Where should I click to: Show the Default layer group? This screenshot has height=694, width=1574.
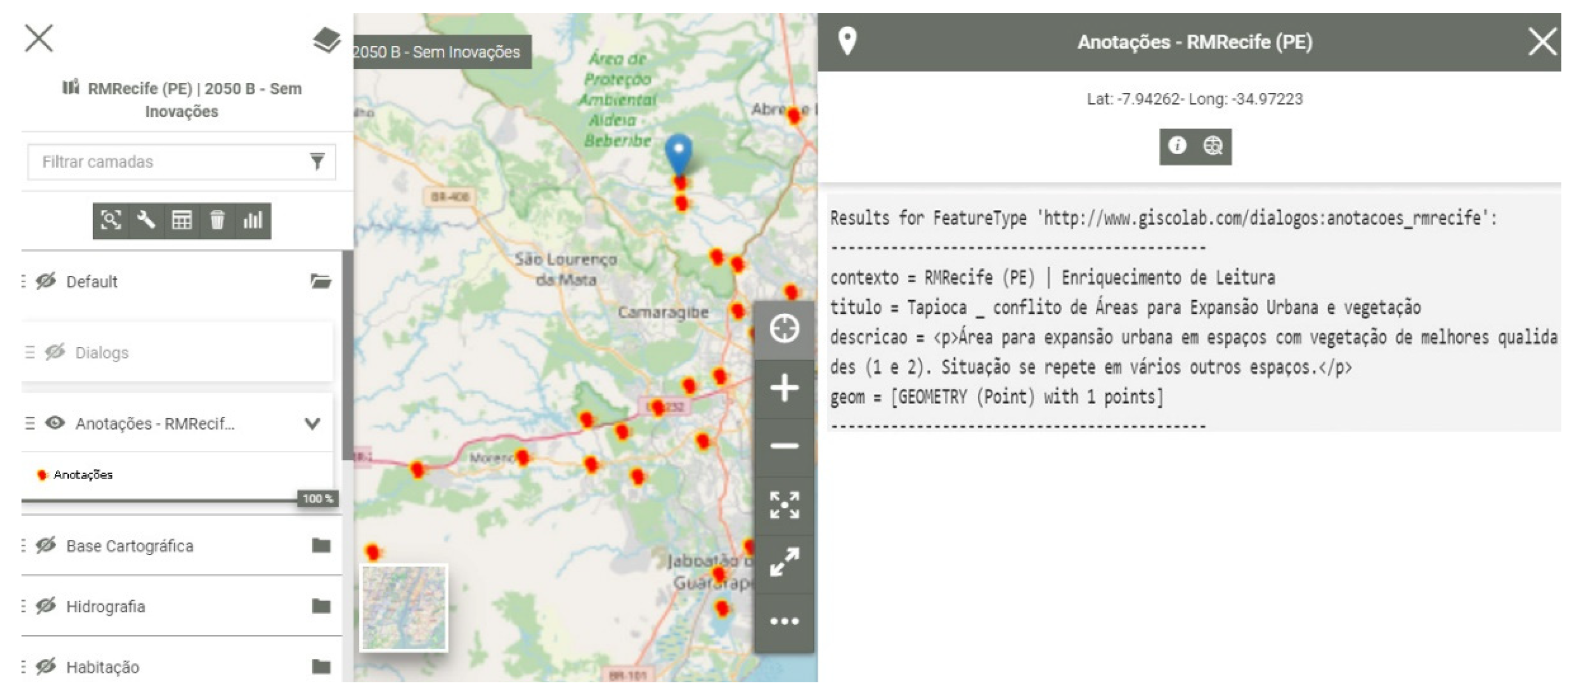[46, 282]
